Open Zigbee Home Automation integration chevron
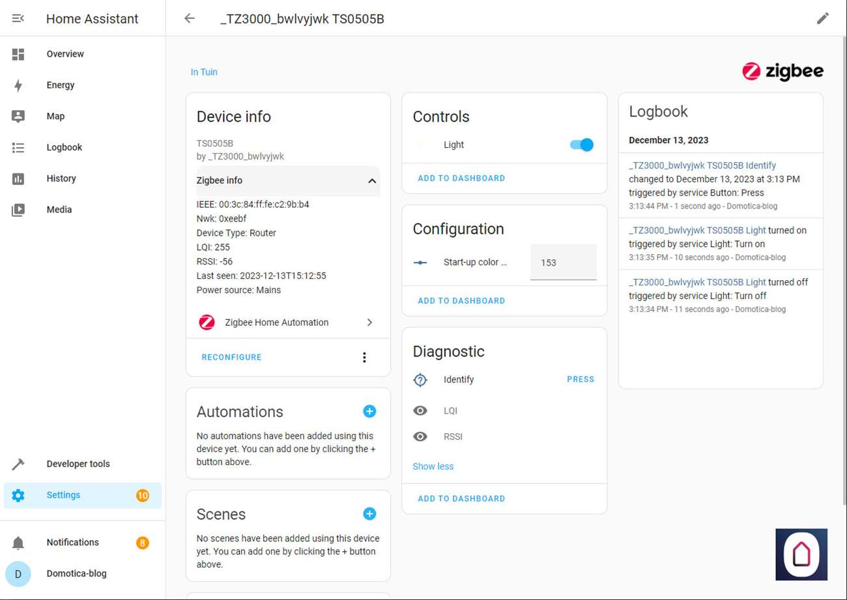This screenshot has height=600, width=847. pyautogui.click(x=369, y=322)
